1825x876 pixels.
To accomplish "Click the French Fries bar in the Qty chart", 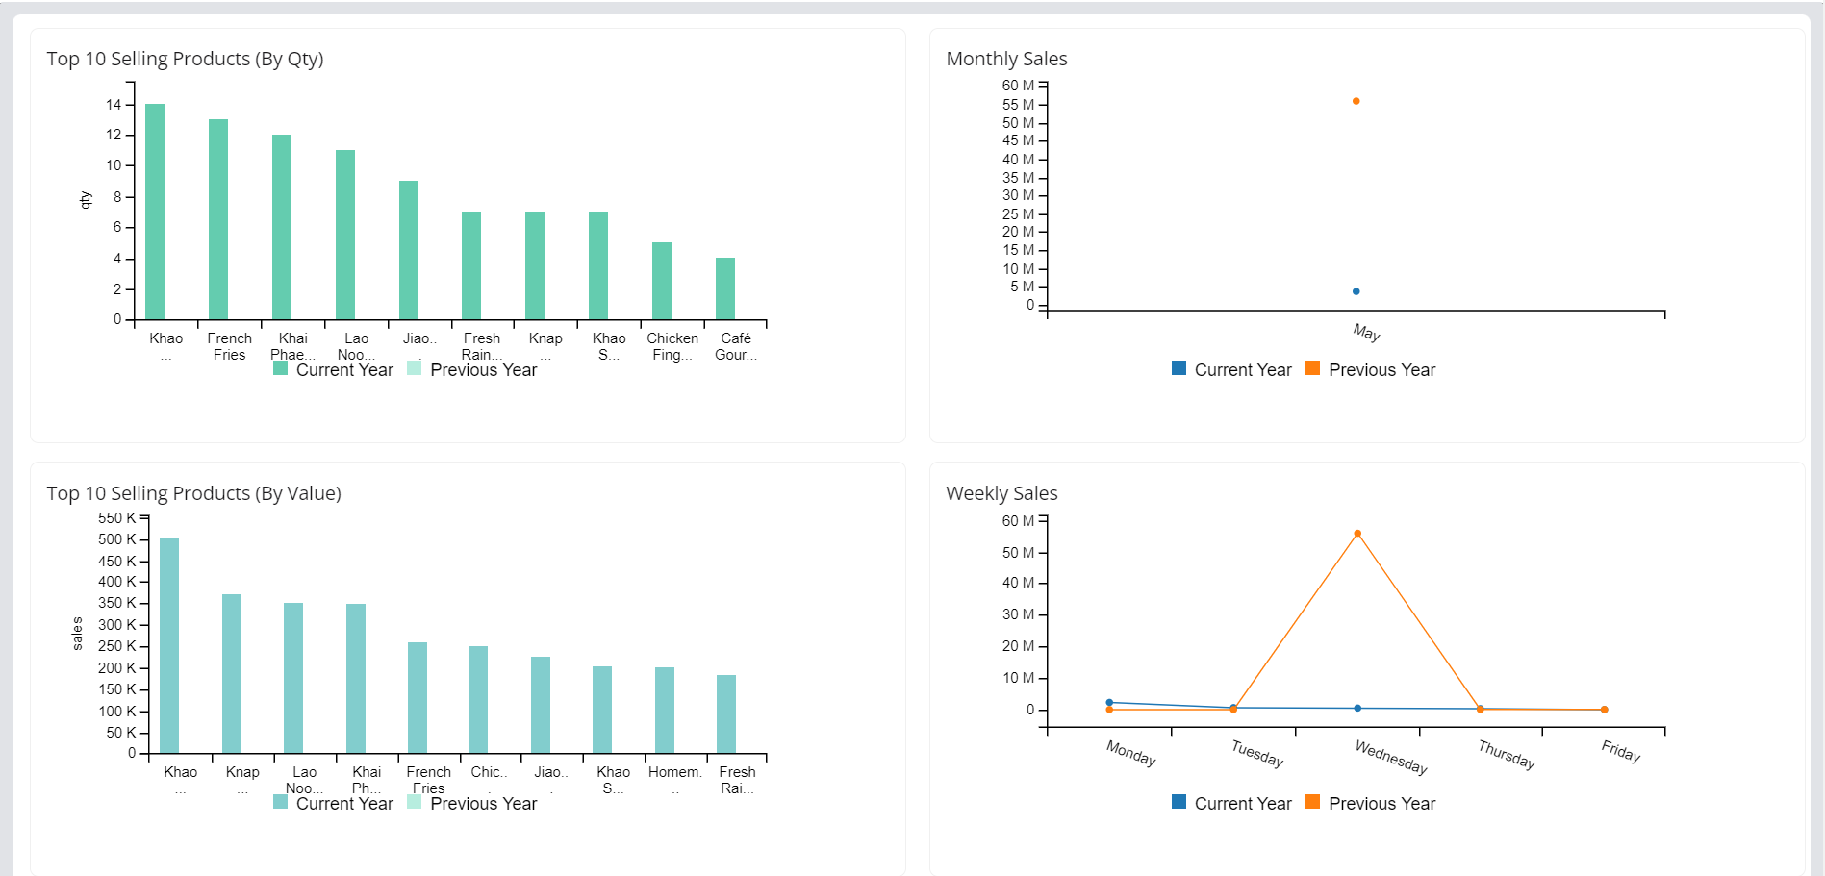I will [218, 219].
